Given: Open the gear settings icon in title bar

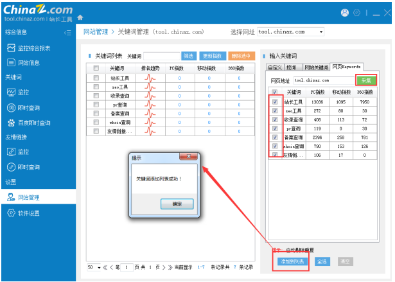Looking at the screenshot, I should point(356,13).
